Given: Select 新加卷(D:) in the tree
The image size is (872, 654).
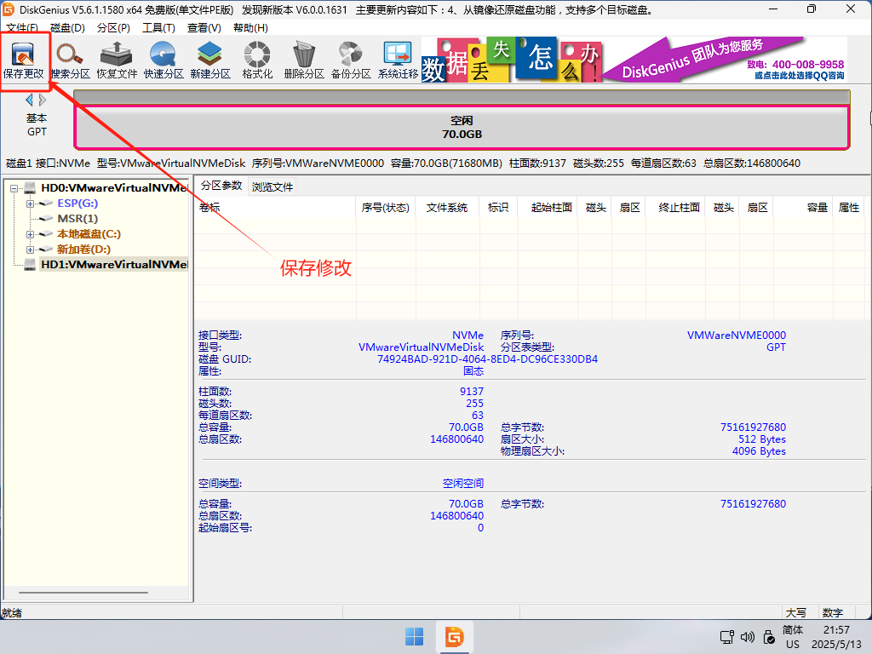Looking at the screenshot, I should click(84, 250).
